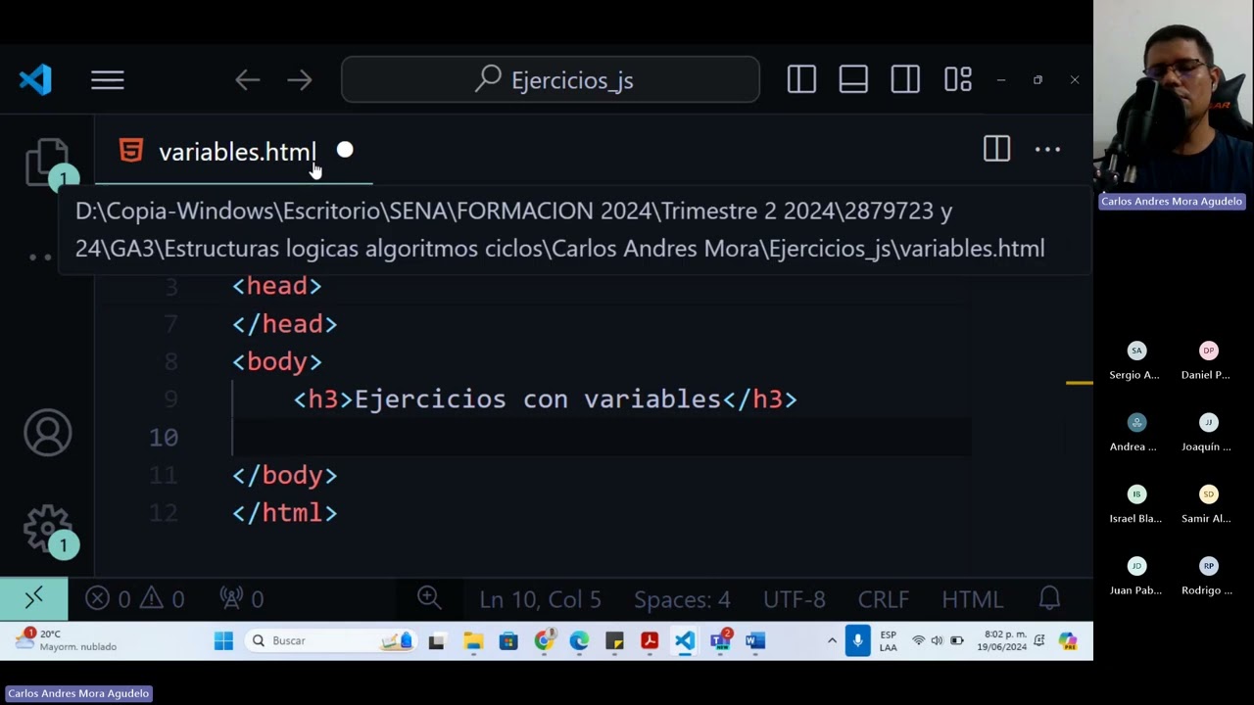This screenshot has width=1254, height=705.
Task: Click the closing </html> tag line
Action: point(285,512)
